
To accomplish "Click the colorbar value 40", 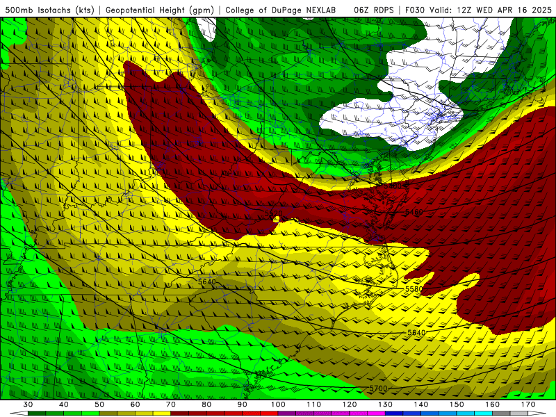I will pyautogui.click(x=63, y=404).
